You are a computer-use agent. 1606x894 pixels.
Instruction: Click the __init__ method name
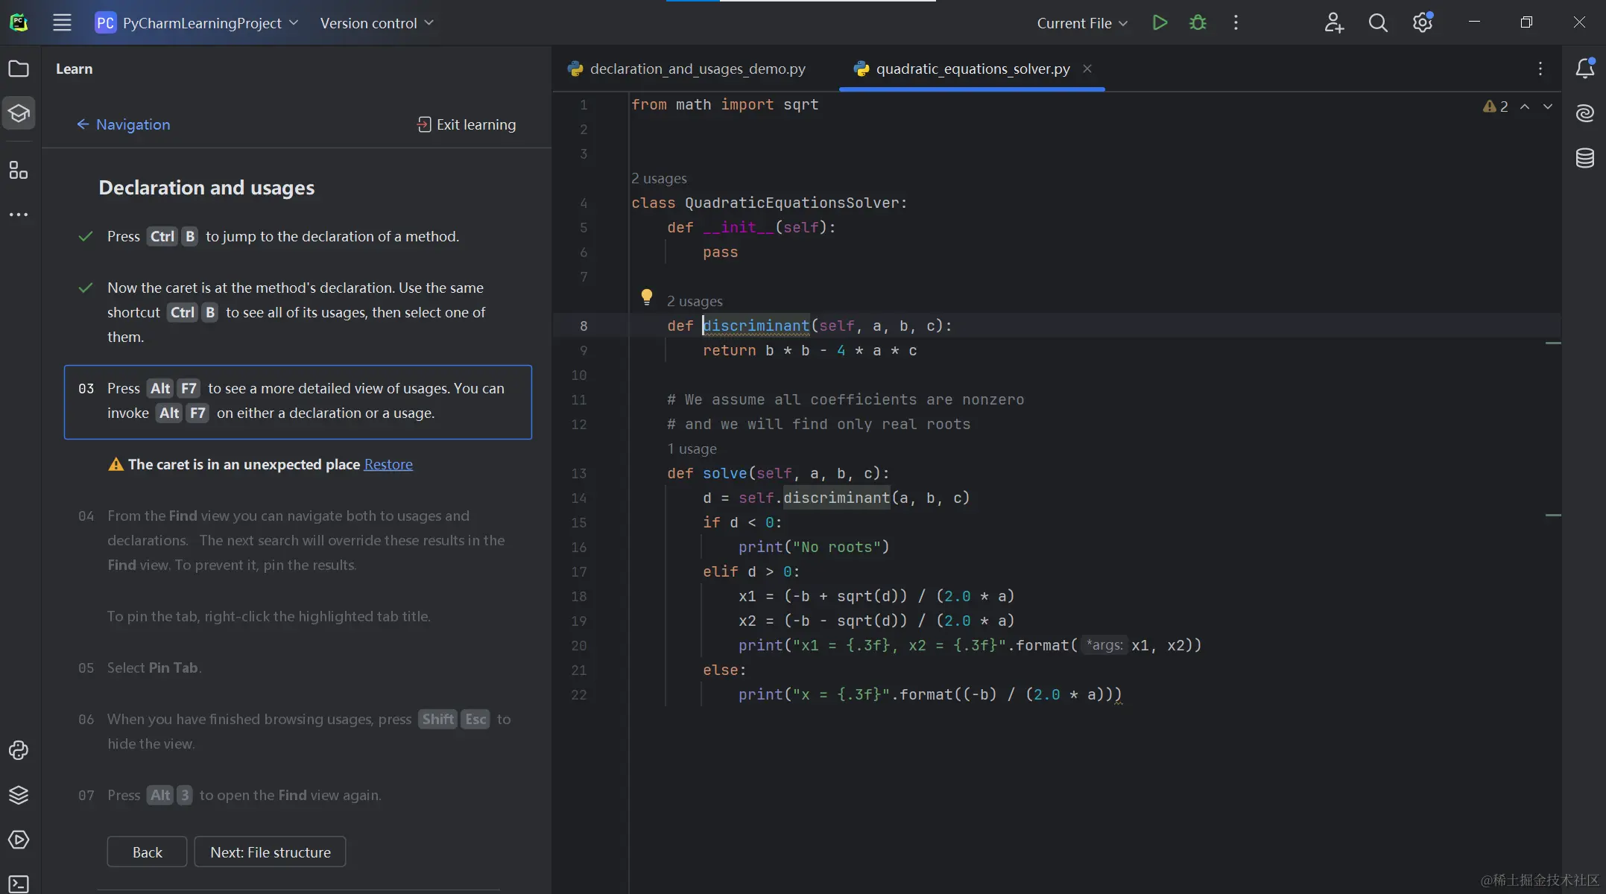[739, 227]
